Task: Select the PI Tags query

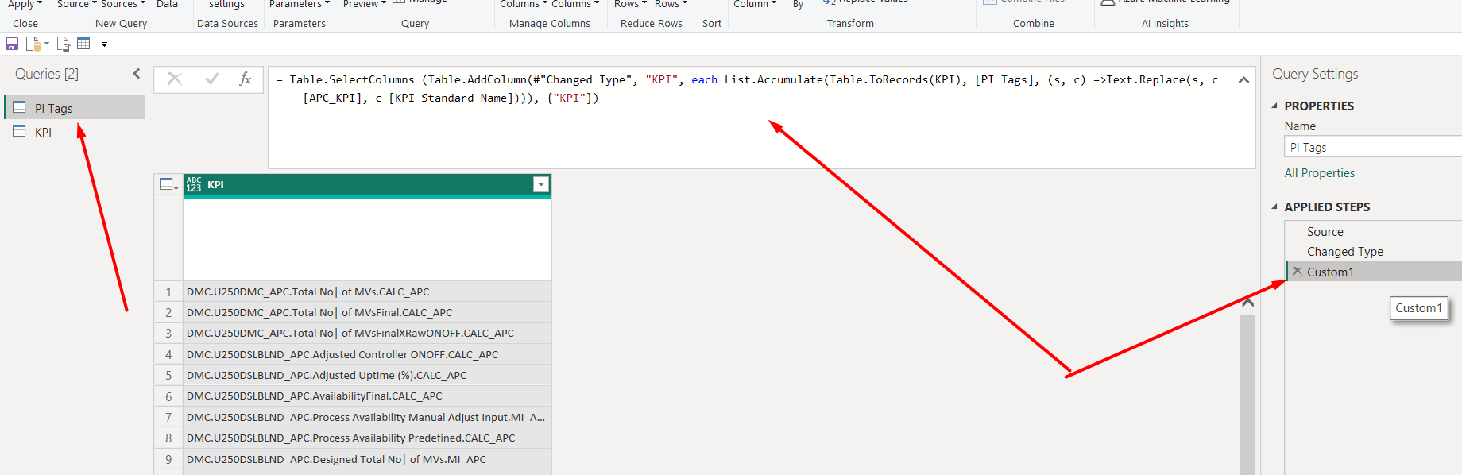Action: 75,108
